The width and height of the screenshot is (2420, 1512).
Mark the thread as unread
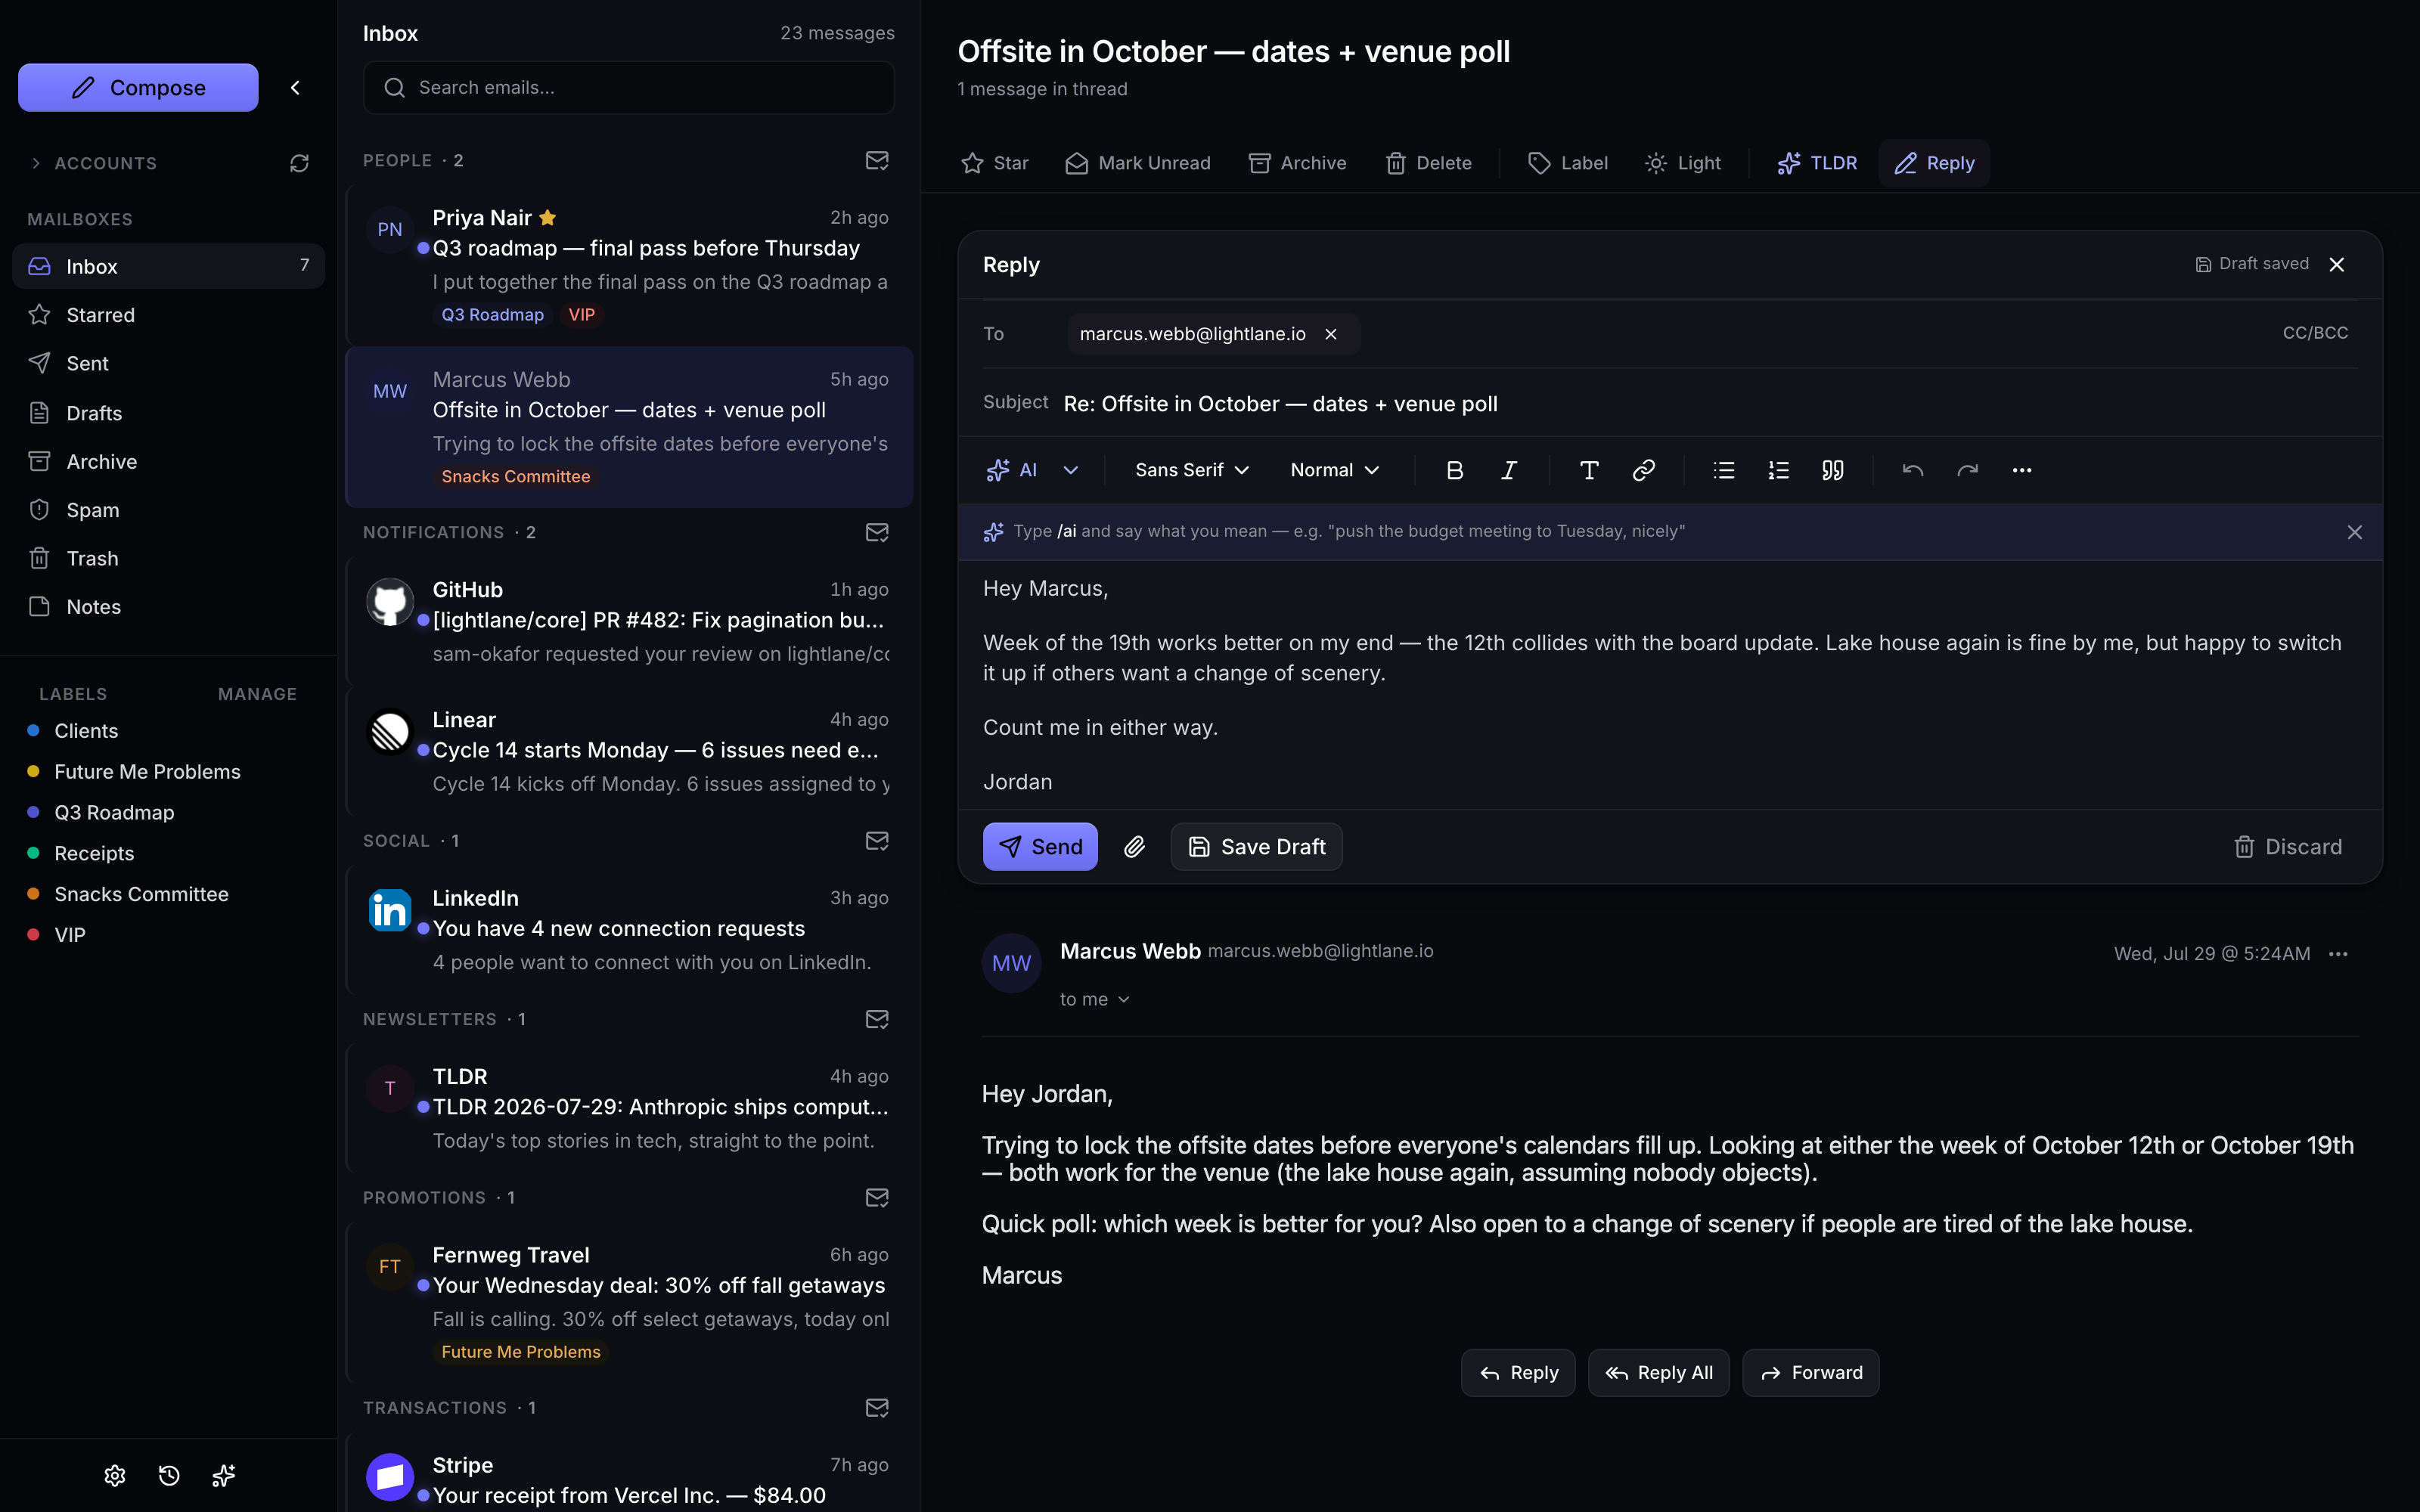1138,163
